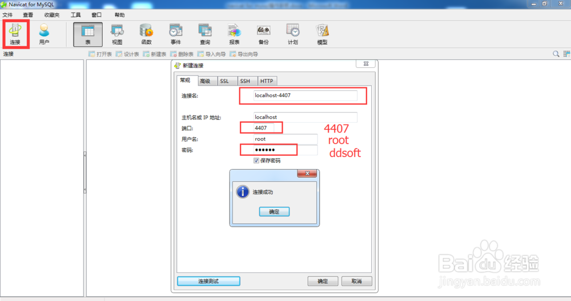Click the 连接 panel header label
Screen dimensions: 571x301
[9, 54]
